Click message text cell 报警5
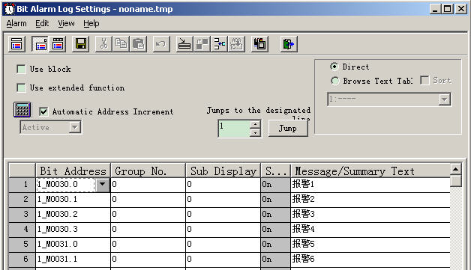The image size is (471, 270). (370, 245)
